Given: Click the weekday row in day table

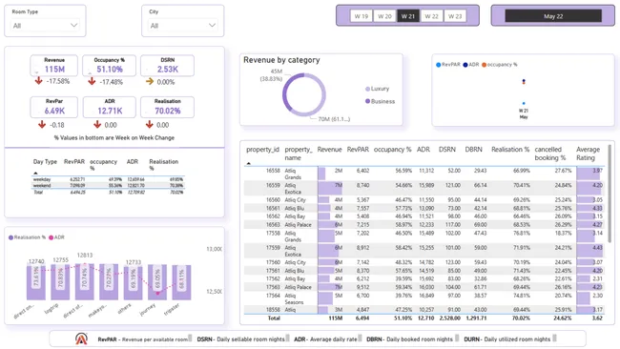Looking at the screenshot, I should click(x=108, y=179).
